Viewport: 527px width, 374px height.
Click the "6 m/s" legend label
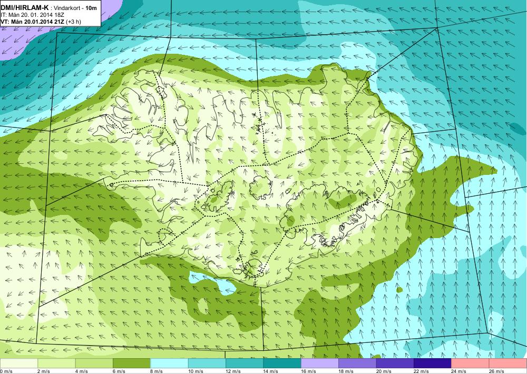click(119, 371)
